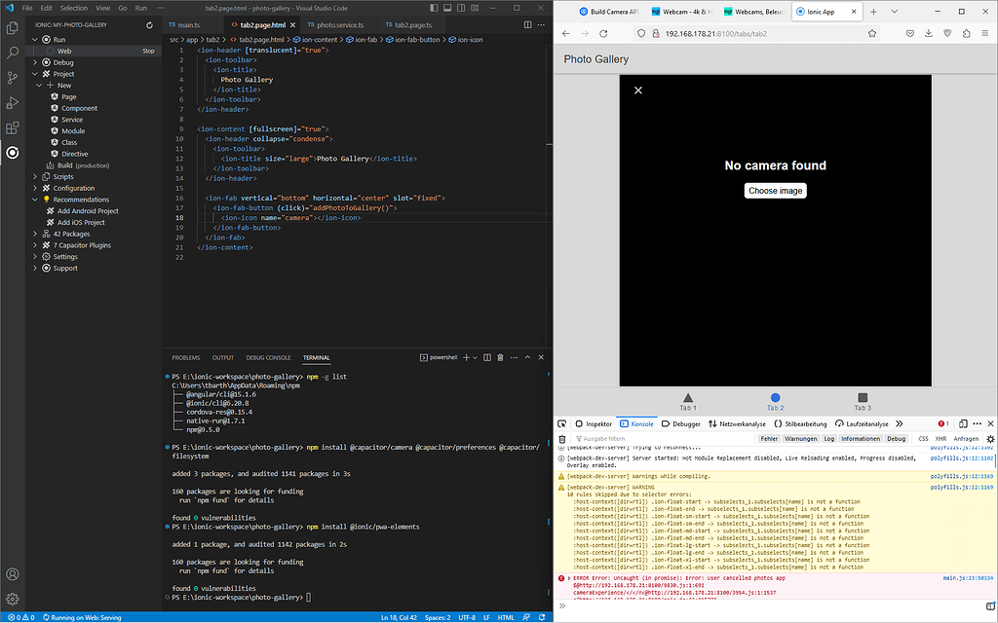Toggle the Log console filter
The image size is (998, 623).
(x=828, y=439)
